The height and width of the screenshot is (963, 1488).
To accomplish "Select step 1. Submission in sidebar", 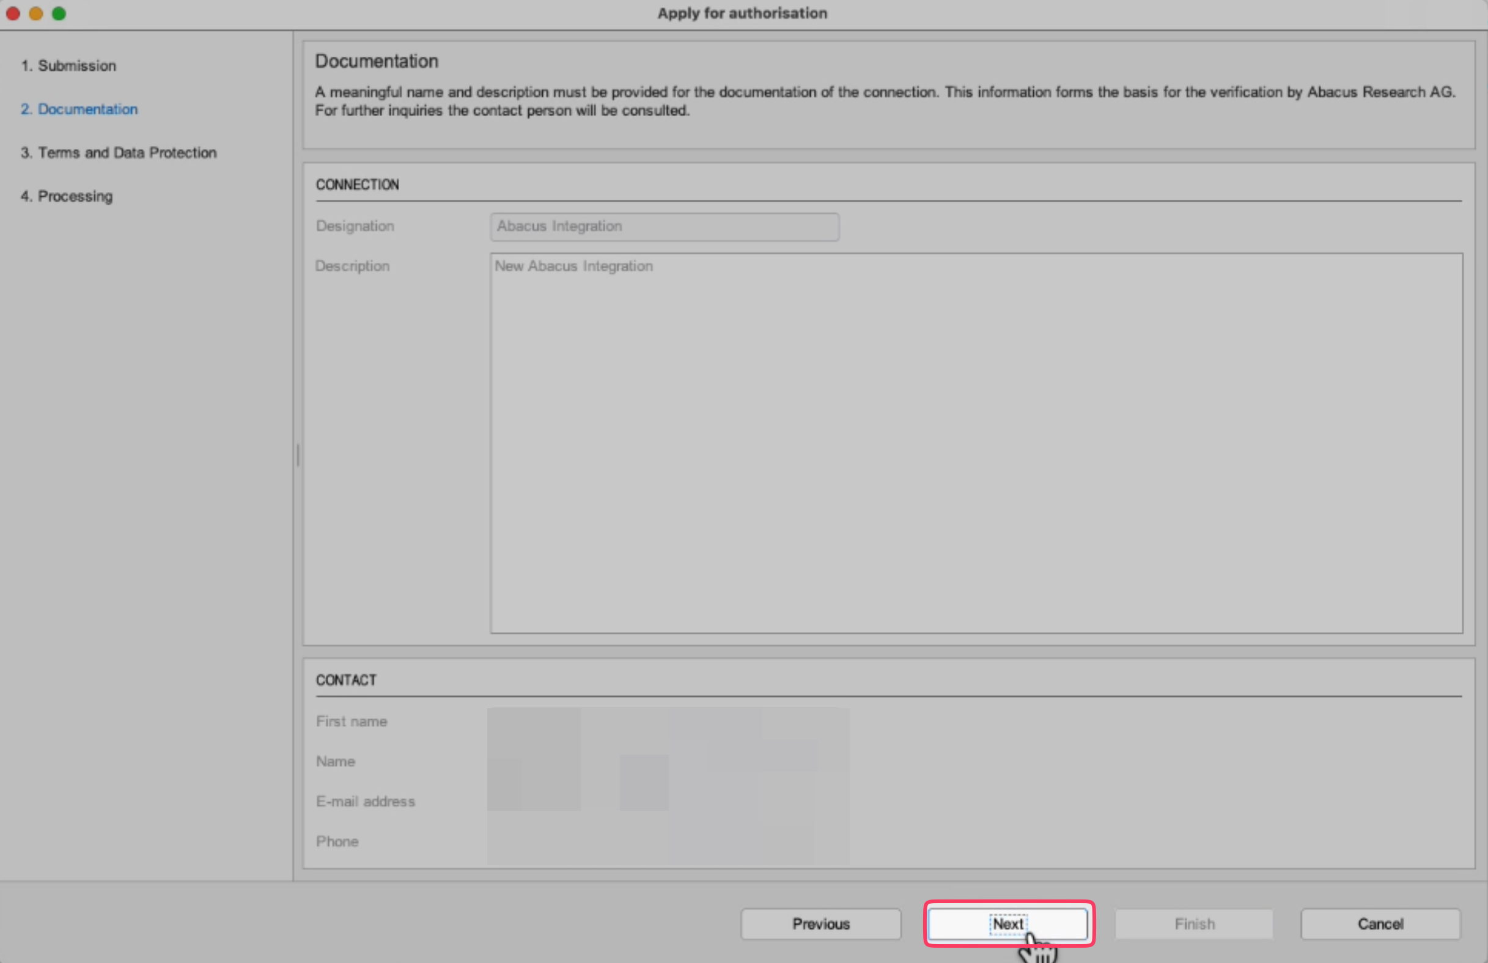I will 68,65.
